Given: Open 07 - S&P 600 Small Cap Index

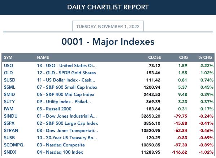Looking at the screenshot, I should click(x=67, y=87).
